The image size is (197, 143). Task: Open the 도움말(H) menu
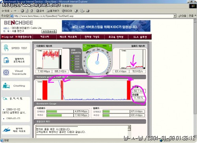pos(67,6)
